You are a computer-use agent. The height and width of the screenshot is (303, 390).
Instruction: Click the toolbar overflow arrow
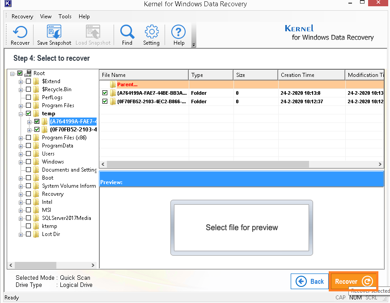click(194, 45)
